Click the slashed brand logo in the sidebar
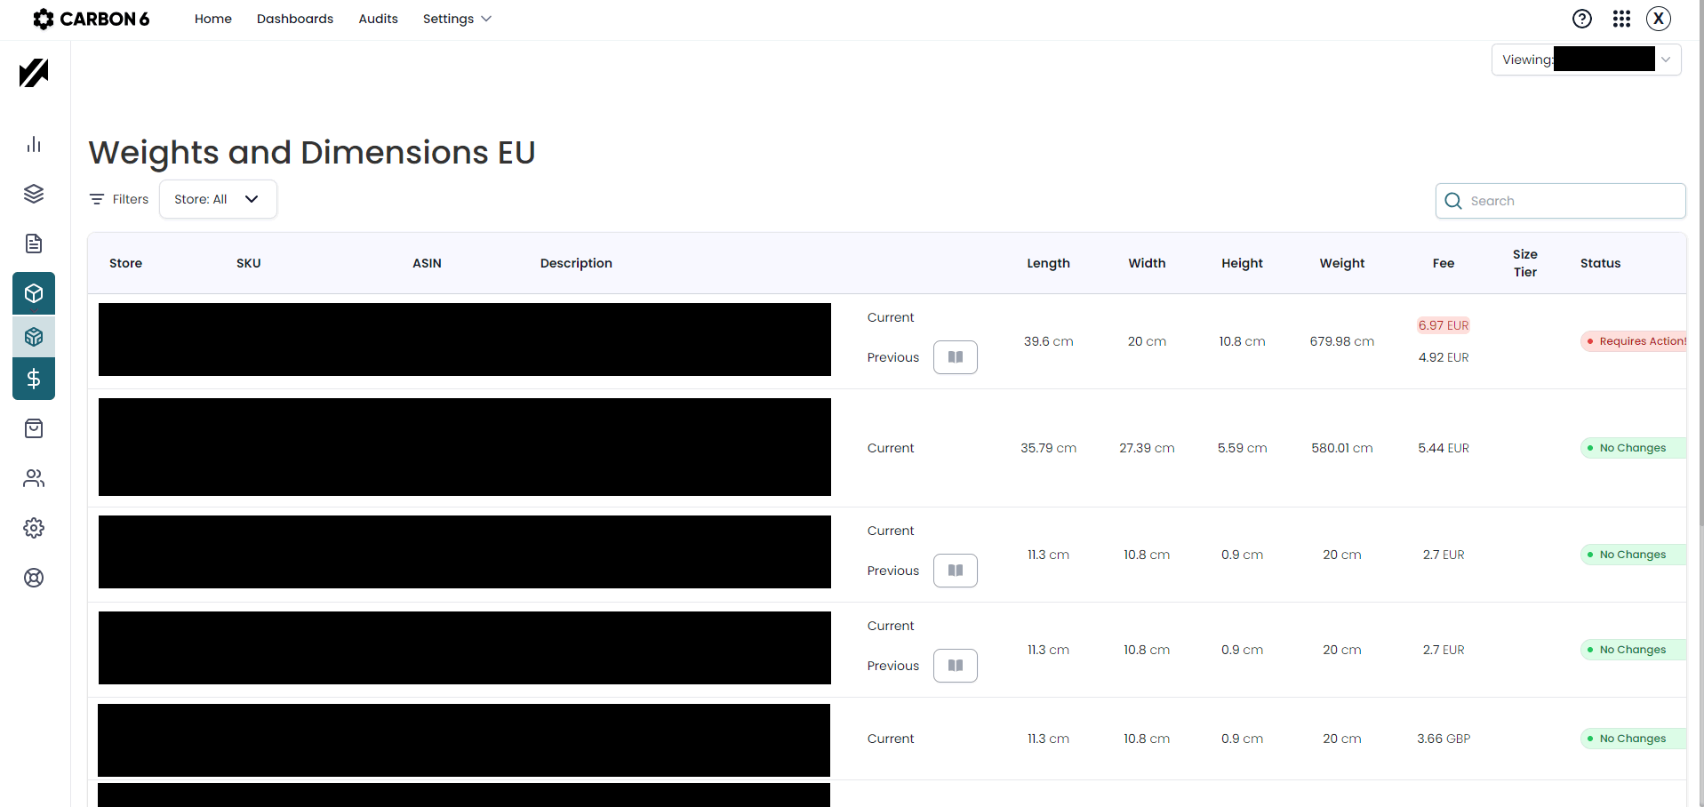 point(34,73)
